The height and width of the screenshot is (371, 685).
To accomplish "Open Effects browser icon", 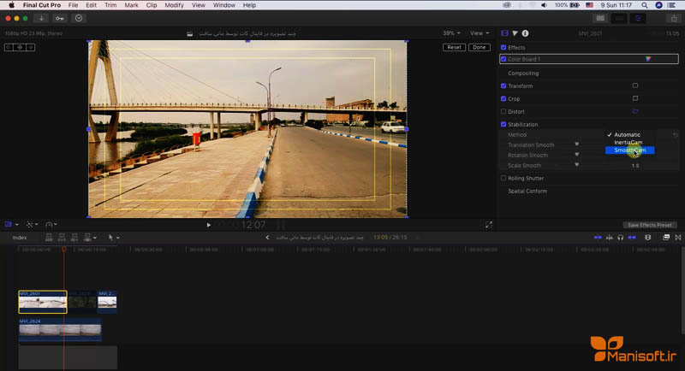I will 666,238.
